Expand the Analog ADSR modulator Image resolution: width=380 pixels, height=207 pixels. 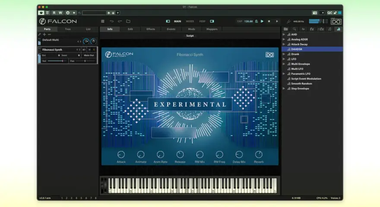(284, 39)
